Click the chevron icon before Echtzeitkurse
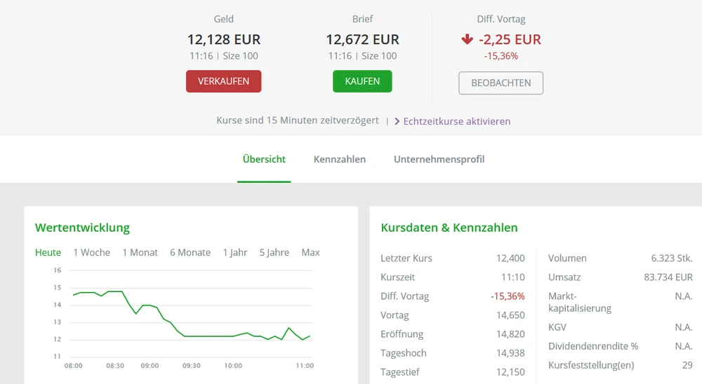The width and height of the screenshot is (702, 384). coord(397,121)
